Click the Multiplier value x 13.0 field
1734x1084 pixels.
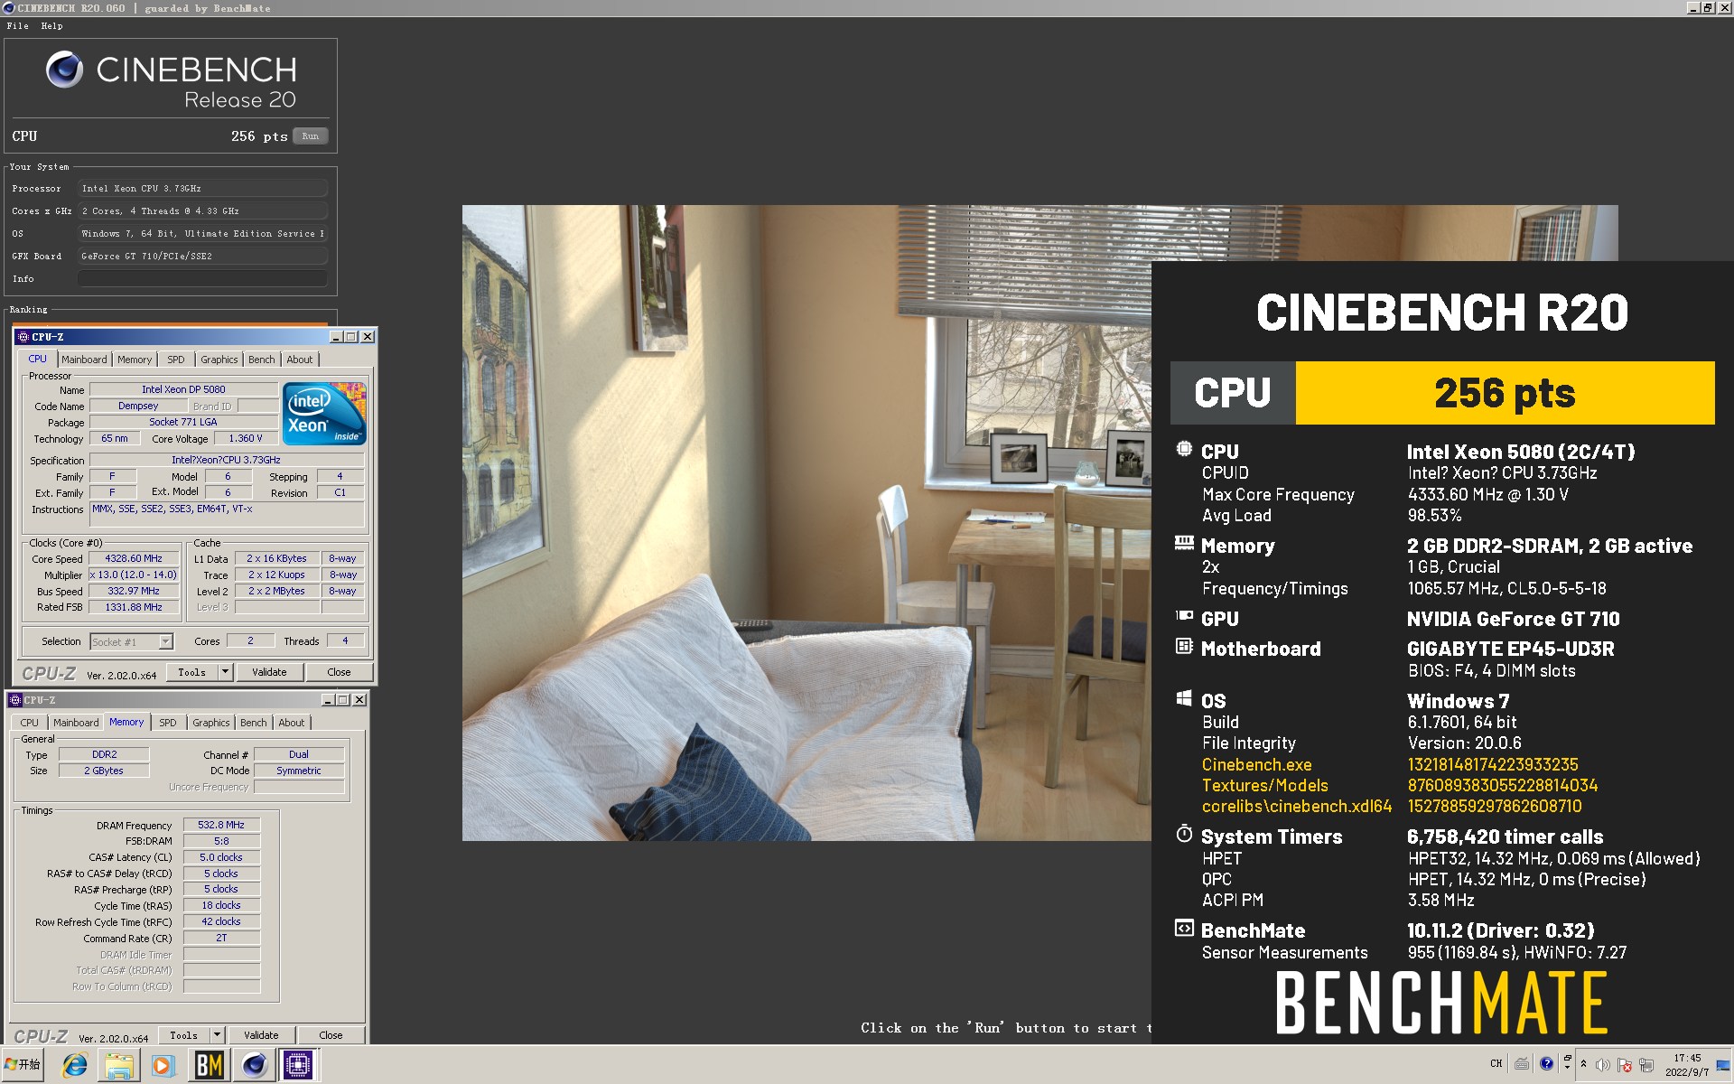click(x=134, y=575)
